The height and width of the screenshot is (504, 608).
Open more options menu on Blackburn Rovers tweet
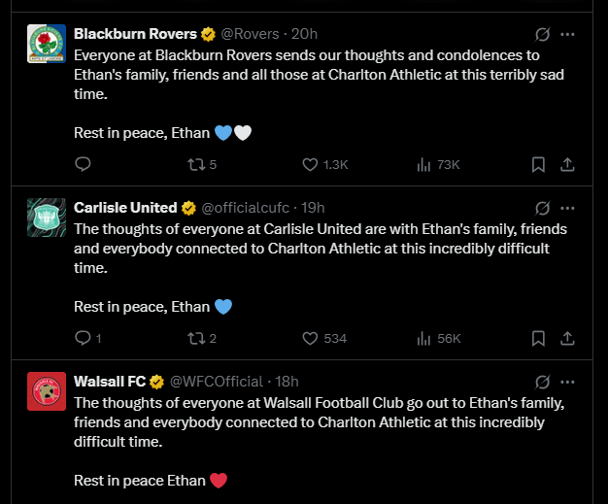(567, 34)
